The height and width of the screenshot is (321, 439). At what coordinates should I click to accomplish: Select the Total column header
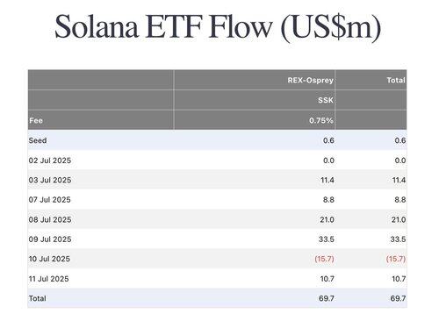396,80
